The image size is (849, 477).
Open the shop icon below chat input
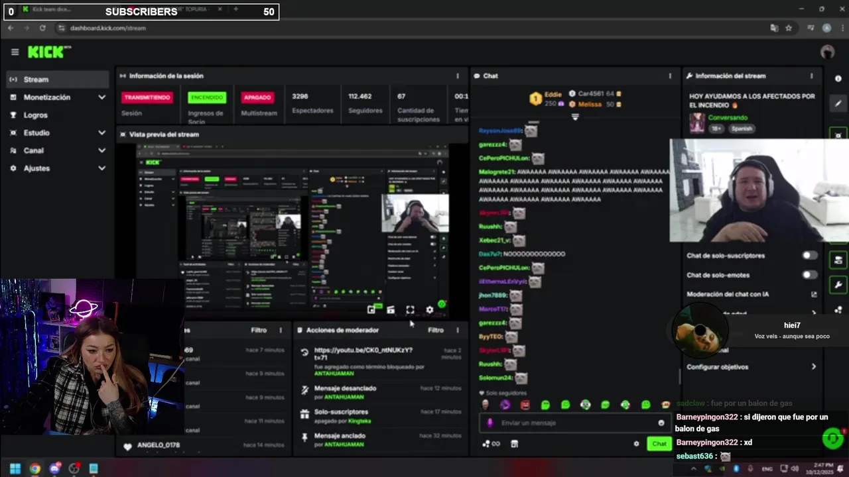514,444
